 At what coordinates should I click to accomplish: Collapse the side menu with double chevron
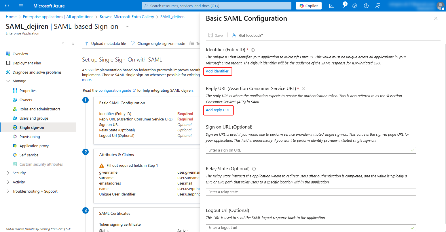[73, 44]
